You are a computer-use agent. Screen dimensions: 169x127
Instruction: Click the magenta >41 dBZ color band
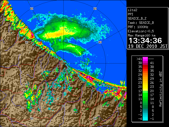tap(145, 59)
